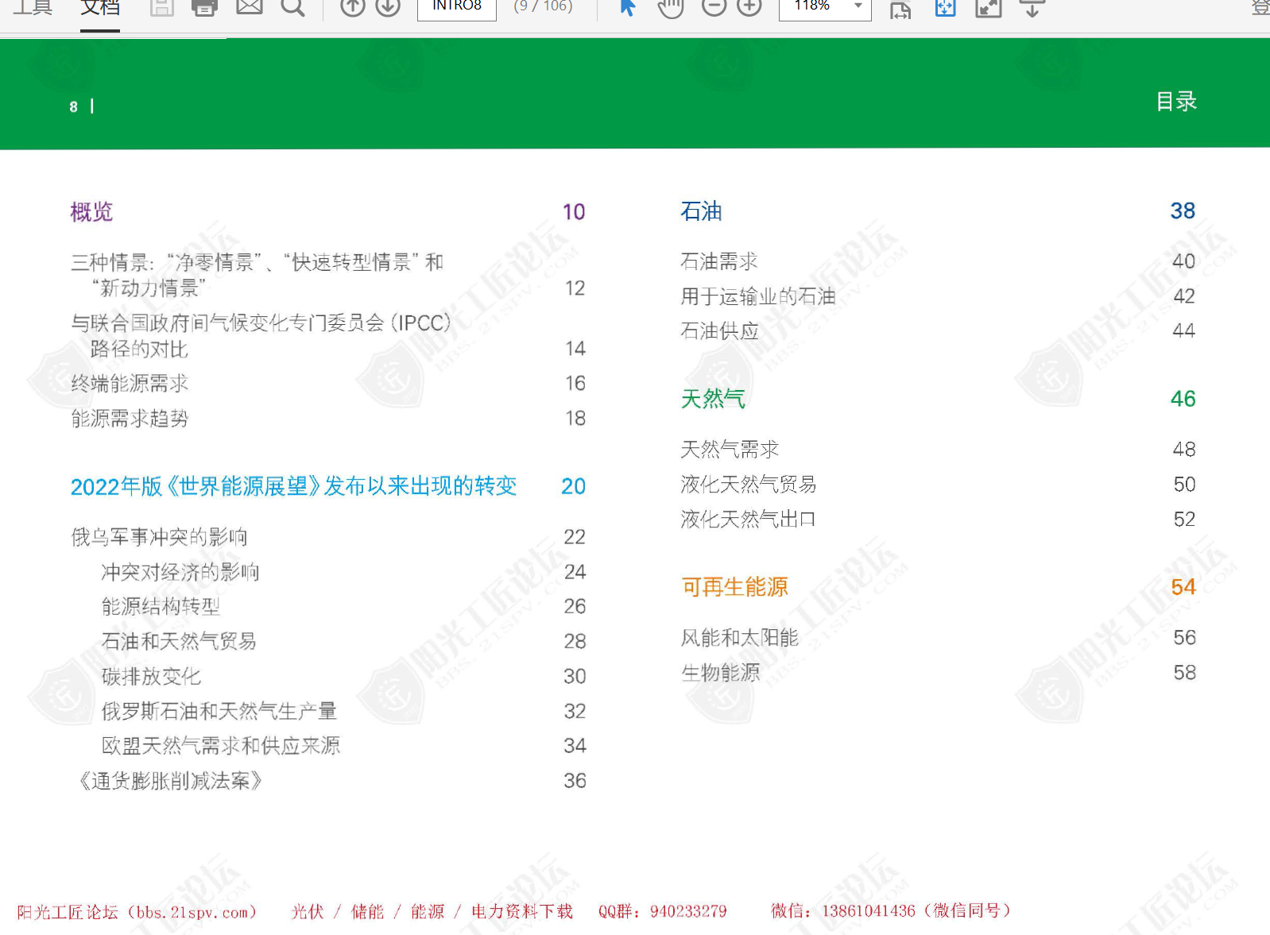1270x935 pixels.
Task: Choose the selection arrow tool
Action: [x=628, y=7]
